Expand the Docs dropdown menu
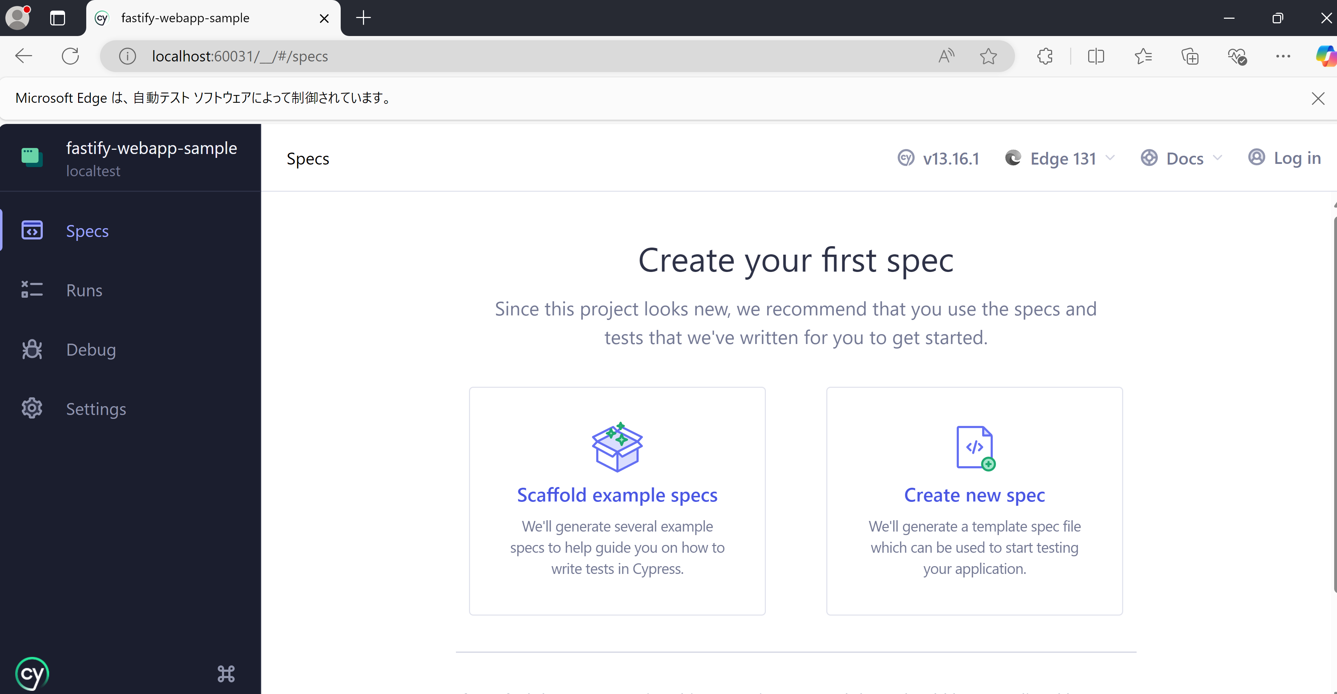The width and height of the screenshot is (1337, 694). tap(1181, 158)
